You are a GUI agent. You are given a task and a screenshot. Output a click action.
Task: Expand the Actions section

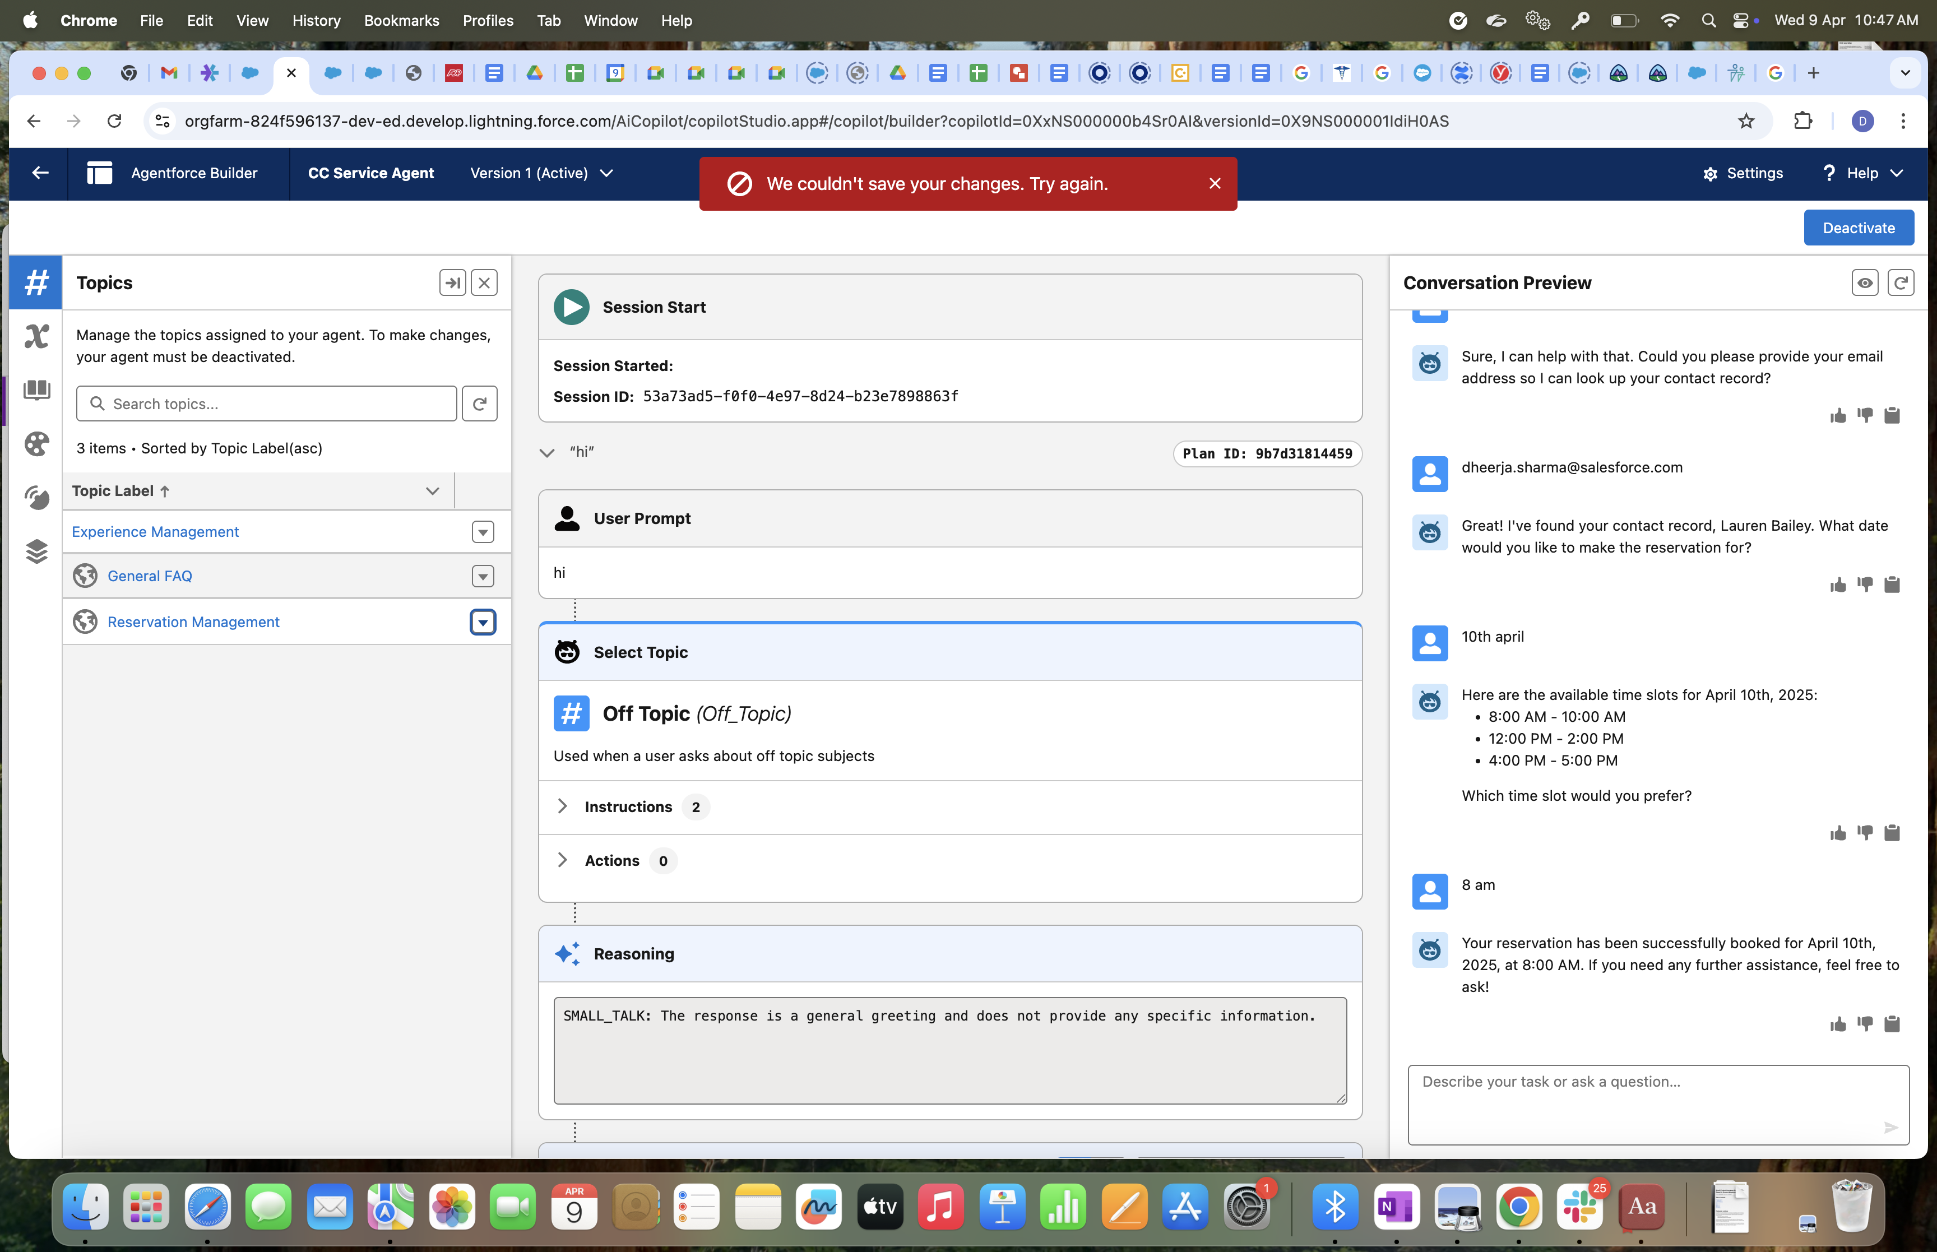pyautogui.click(x=562, y=859)
